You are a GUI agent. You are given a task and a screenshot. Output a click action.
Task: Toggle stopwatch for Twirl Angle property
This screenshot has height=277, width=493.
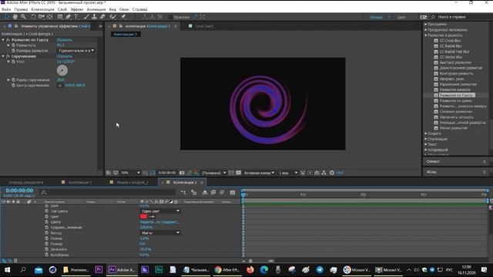[x=14, y=62]
